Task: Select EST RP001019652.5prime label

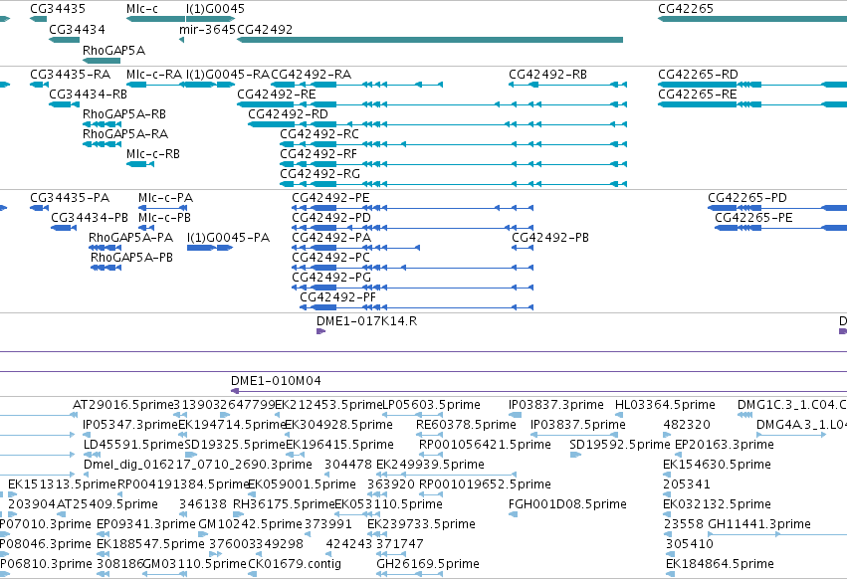Action: [485, 485]
